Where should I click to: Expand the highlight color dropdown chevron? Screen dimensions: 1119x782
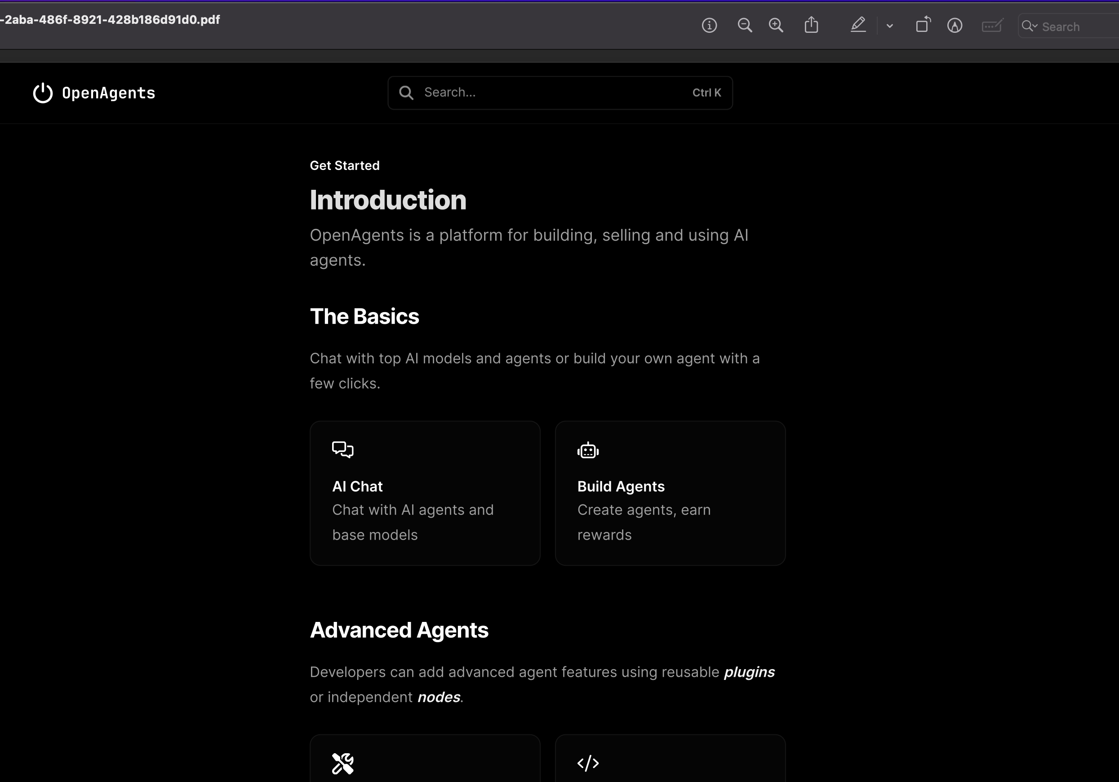(x=889, y=27)
